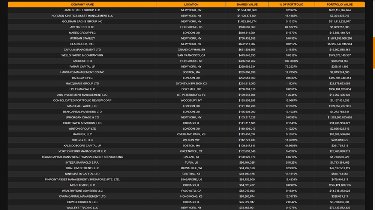Click location FORT MILL, SC

point(191,89)
